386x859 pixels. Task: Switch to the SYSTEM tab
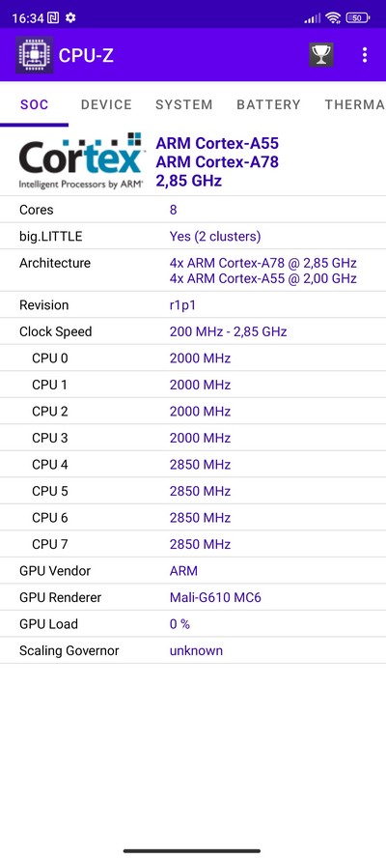(183, 104)
